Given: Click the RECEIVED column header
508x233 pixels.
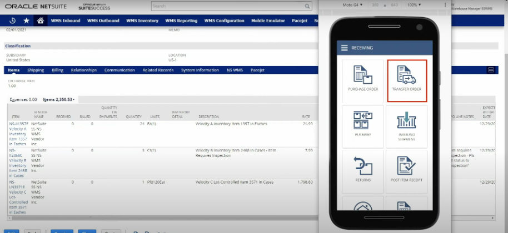Looking at the screenshot, I should coord(63,116).
